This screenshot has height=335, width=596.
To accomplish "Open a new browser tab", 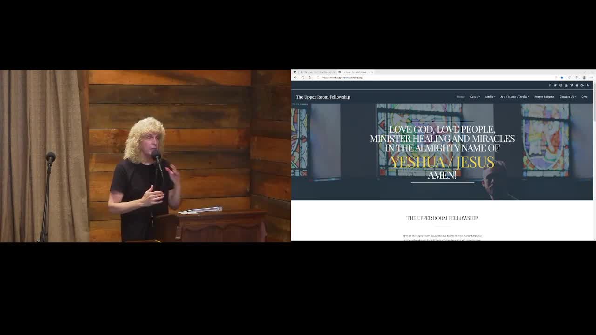I will coord(378,72).
